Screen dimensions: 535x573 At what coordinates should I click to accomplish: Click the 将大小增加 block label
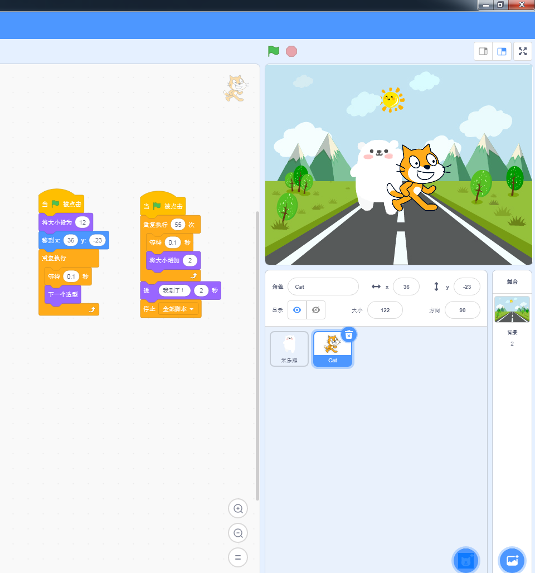click(x=164, y=260)
